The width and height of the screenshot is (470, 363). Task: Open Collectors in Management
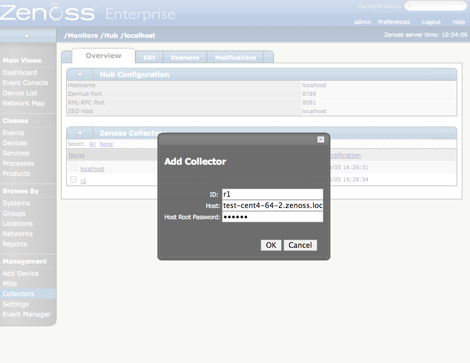(x=18, y=294)
